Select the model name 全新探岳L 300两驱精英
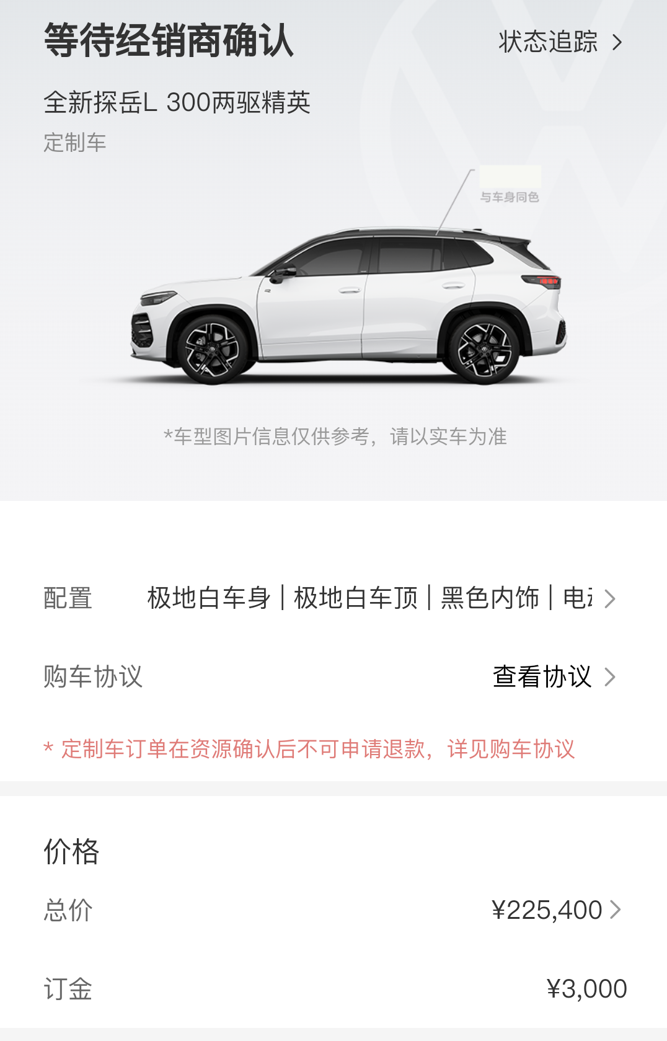 click(177, 102)
